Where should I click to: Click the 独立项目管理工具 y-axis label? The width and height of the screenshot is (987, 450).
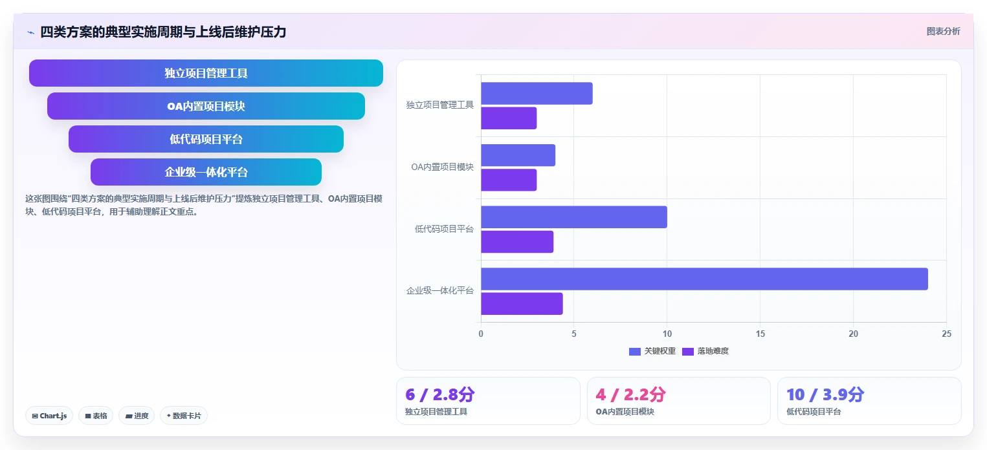pos(440,105)
